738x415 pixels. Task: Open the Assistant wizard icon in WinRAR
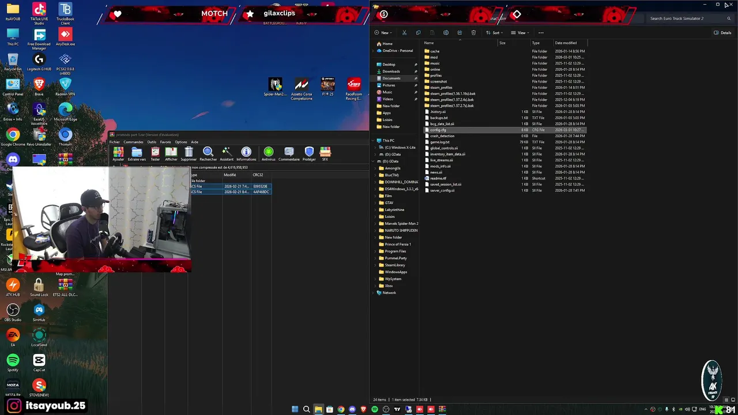coord(227,152)
